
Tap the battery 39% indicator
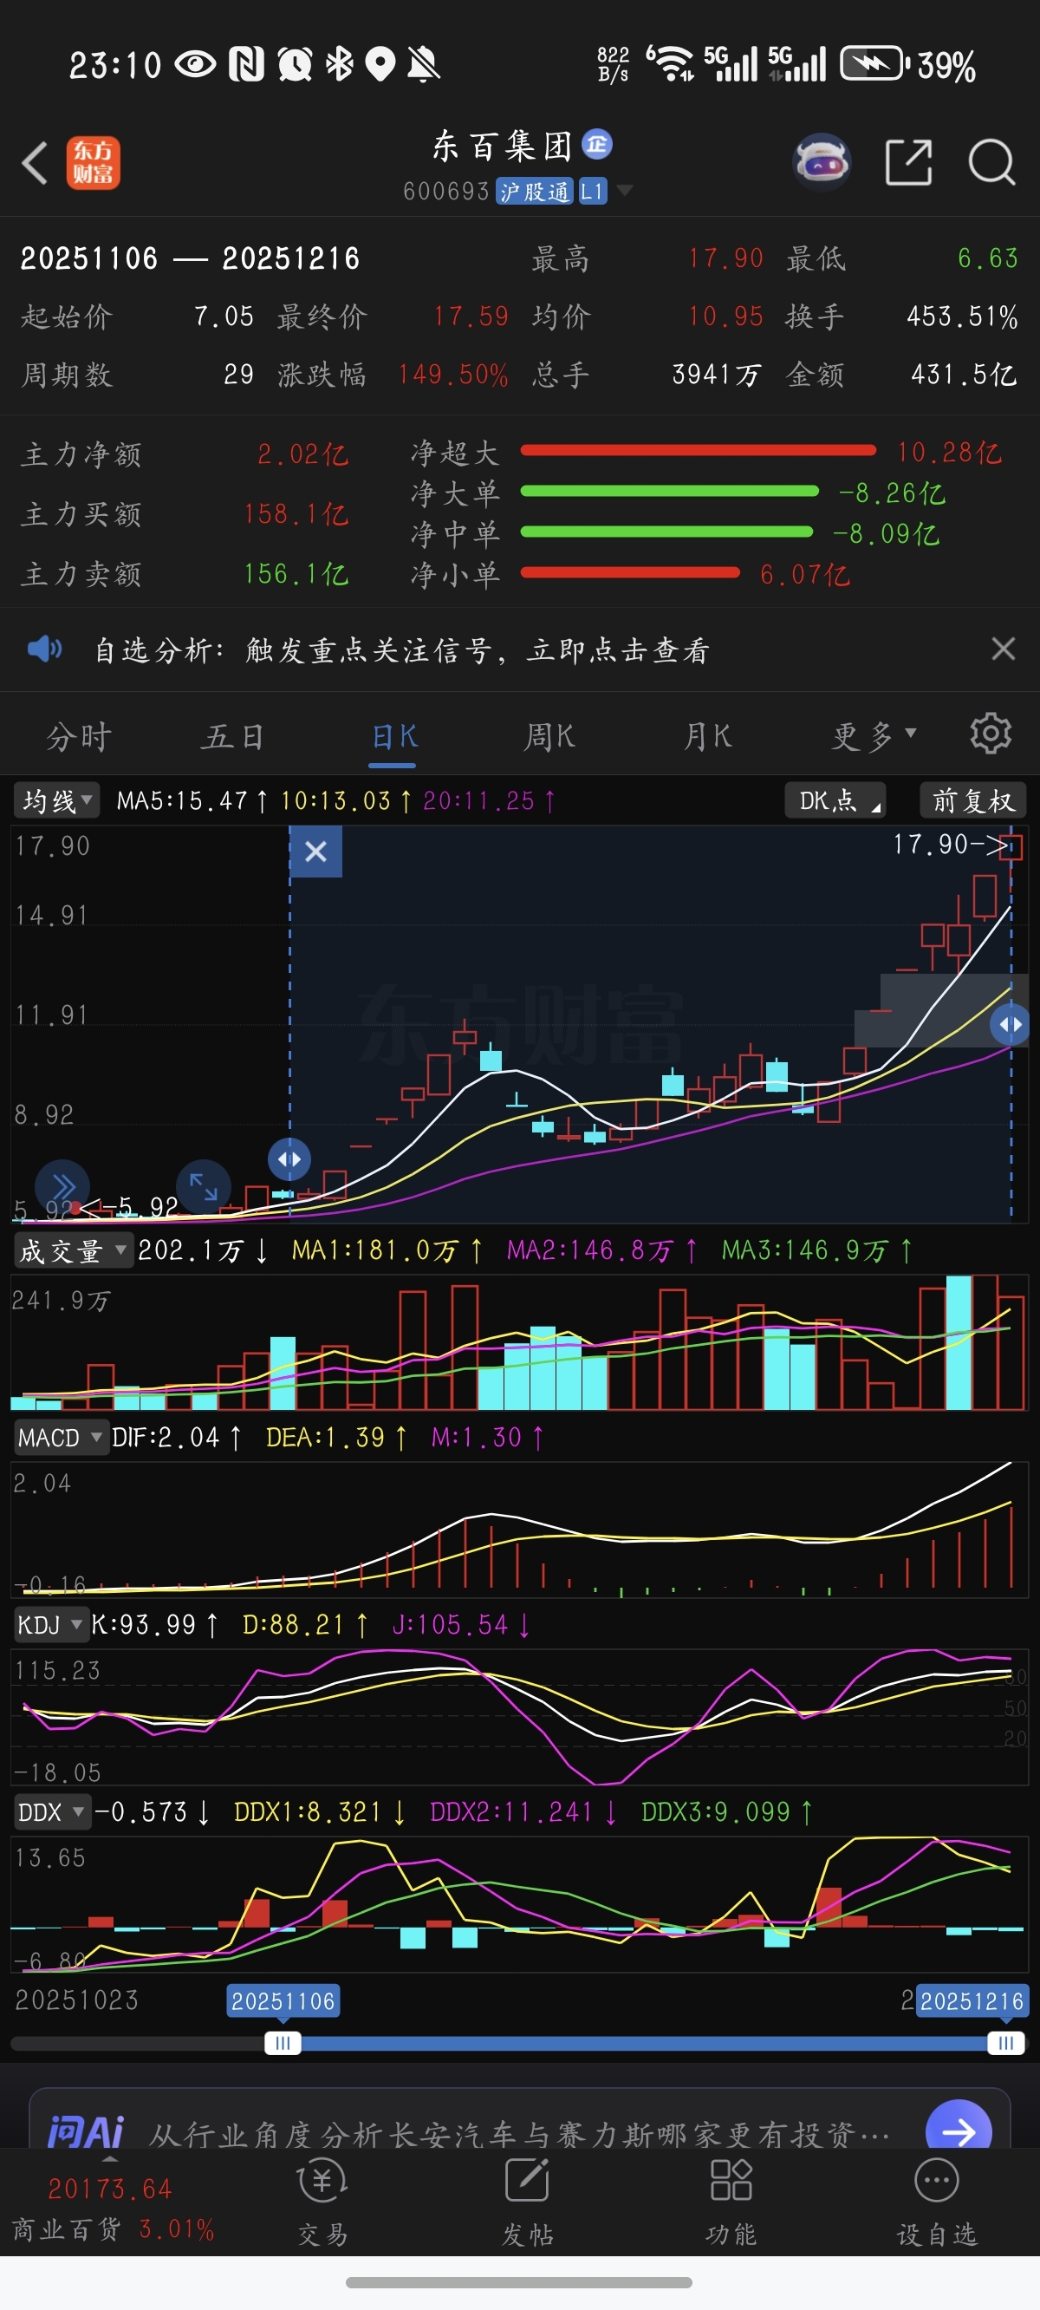point(907,64)
